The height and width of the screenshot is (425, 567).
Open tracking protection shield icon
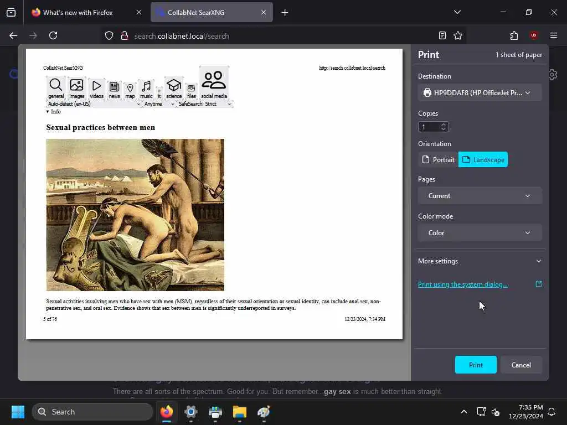[x=109, y=36]
